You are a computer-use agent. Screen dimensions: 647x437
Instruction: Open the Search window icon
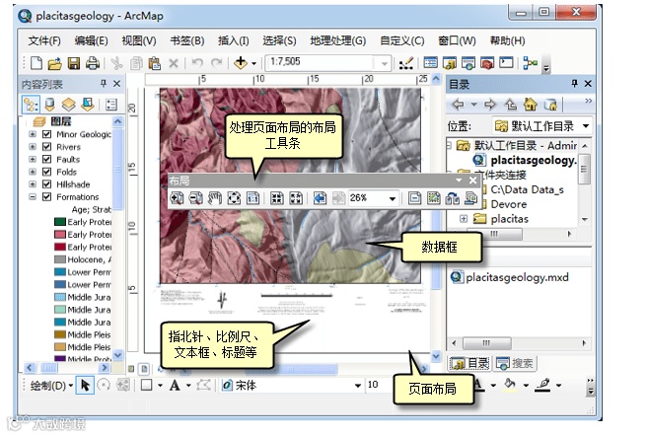tap(468, 63)
